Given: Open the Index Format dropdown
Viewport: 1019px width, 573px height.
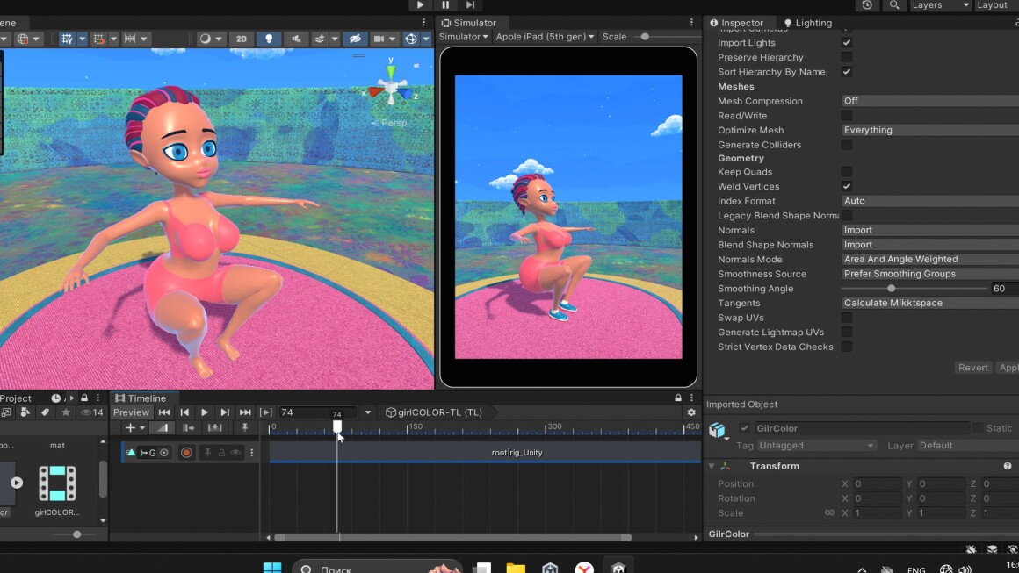Looking at the screenshot, I should click(930, 201).
